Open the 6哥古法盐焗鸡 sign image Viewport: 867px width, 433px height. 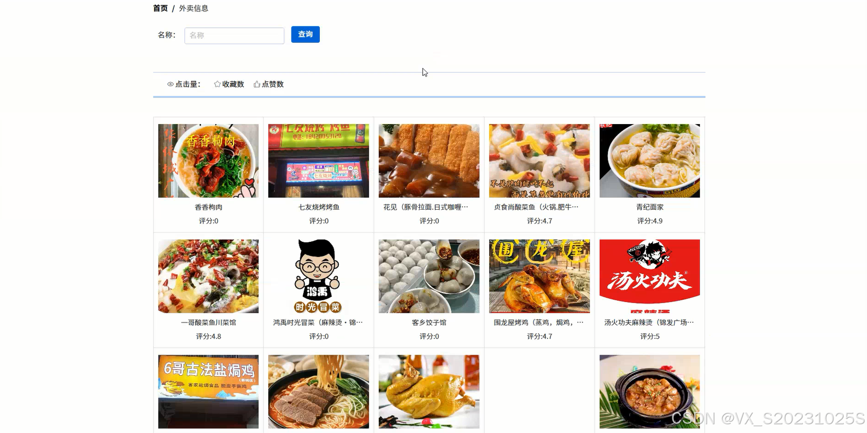[208, 392]
